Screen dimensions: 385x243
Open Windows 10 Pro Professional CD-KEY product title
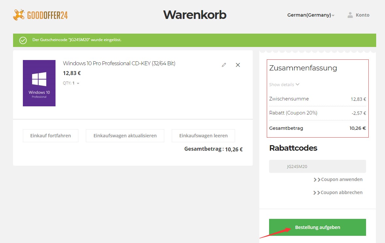tap(119, 63)
